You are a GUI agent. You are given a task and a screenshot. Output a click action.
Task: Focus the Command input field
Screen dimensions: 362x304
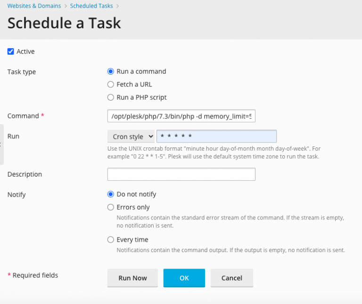tap(181, 116)
